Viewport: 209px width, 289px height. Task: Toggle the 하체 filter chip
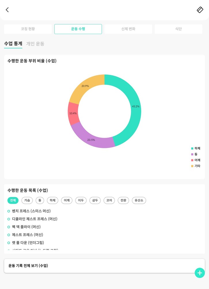52,200
